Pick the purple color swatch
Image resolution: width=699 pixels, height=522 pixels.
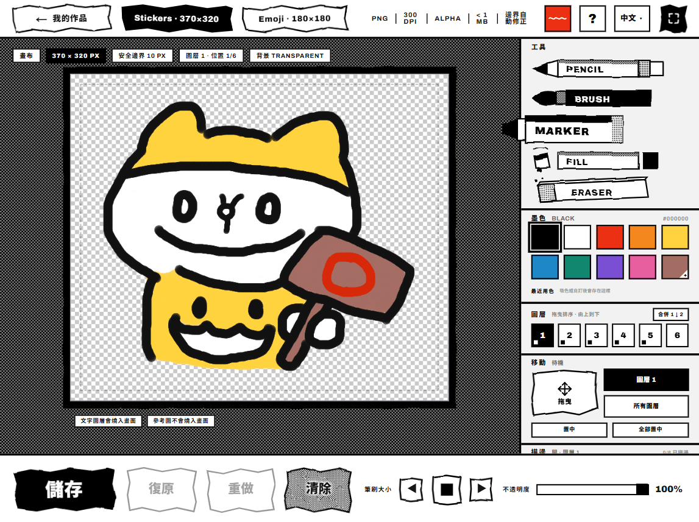pyautogui.click(x=610, y=267)
